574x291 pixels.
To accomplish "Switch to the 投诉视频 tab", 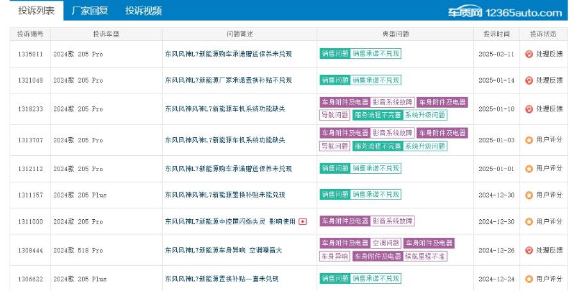I will point(143,11).
